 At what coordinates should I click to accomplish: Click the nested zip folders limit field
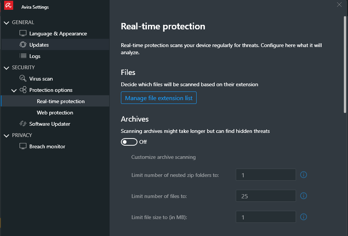pyautogui.click(x=266, y=175)
